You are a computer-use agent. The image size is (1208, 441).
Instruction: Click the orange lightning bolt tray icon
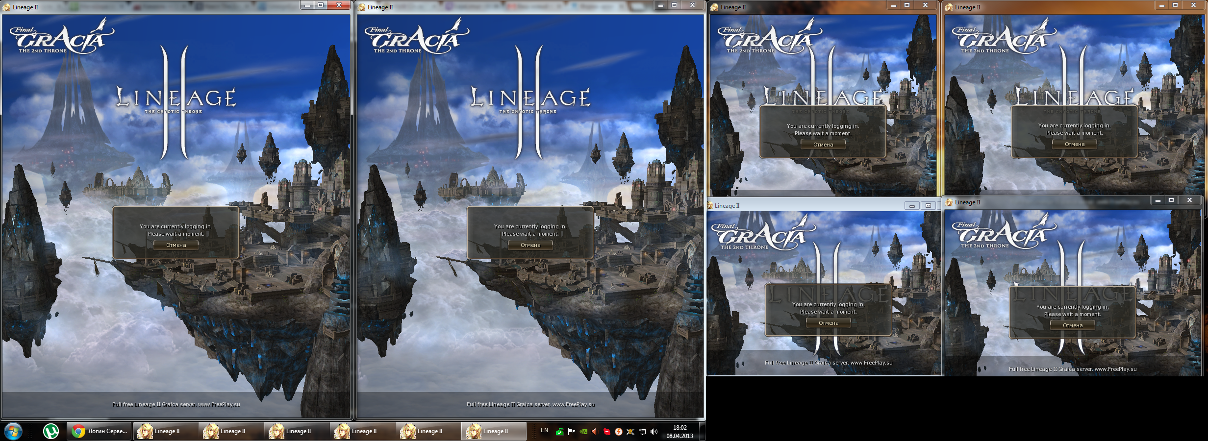pos(618,432)
